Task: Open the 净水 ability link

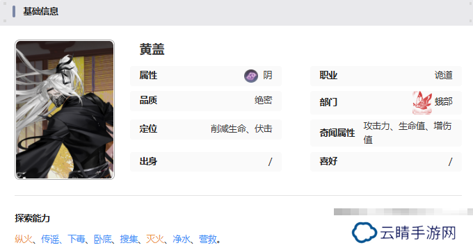Action: click(182, 239)
